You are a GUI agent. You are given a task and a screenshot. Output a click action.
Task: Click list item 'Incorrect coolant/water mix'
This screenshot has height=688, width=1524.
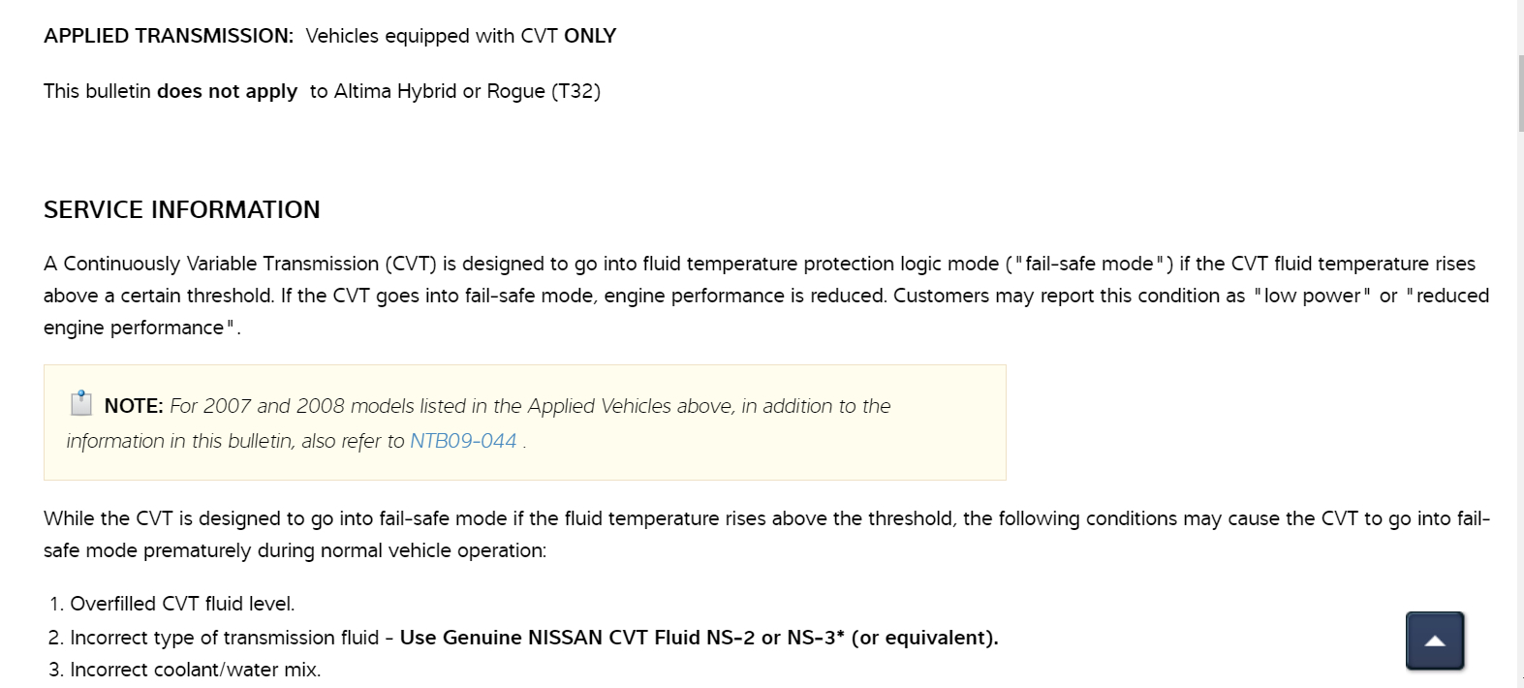[x=195, y=670]
